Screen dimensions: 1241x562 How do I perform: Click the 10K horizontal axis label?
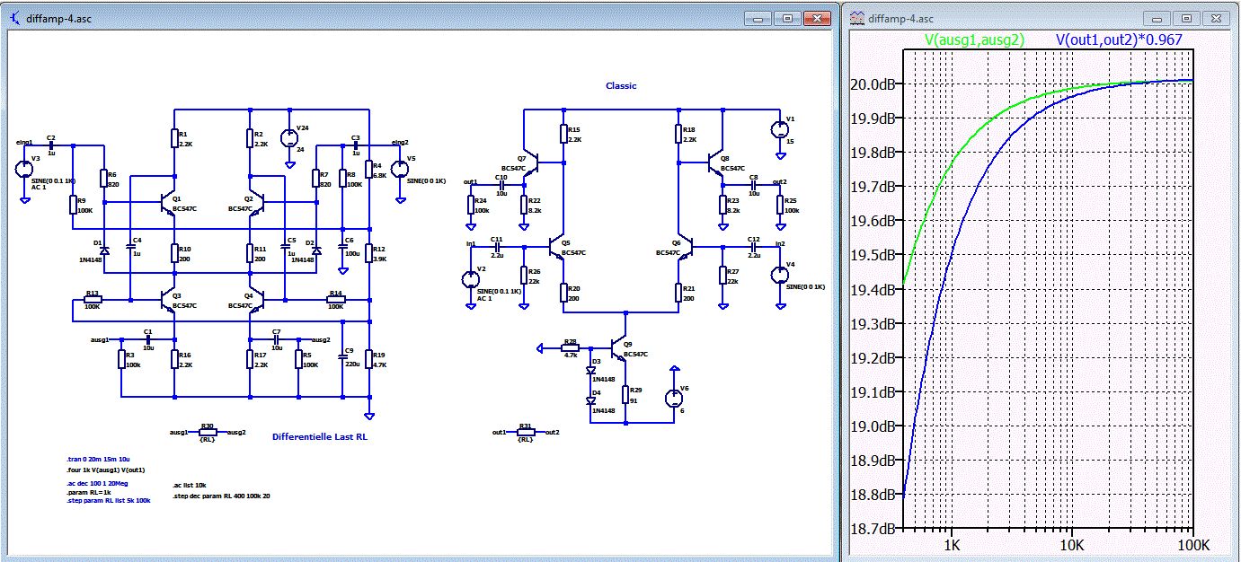point(1072,546)
